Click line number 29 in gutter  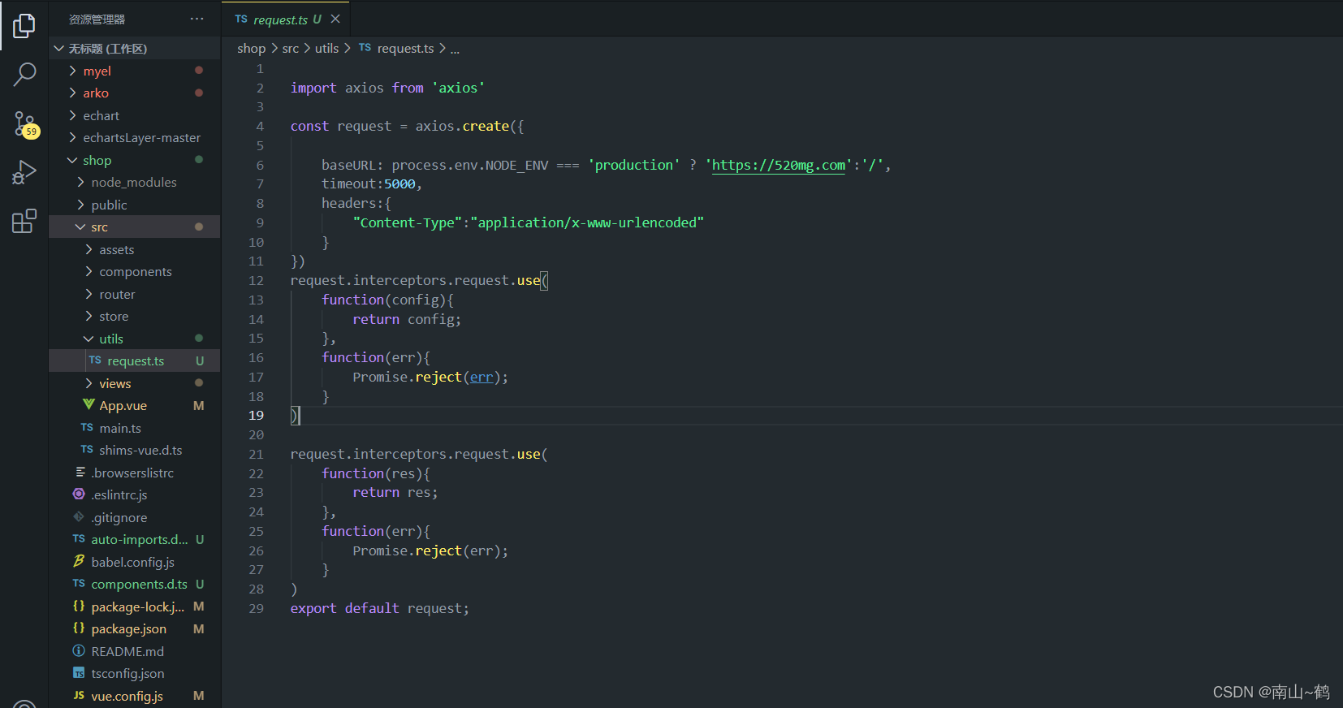tap(256, 608)
